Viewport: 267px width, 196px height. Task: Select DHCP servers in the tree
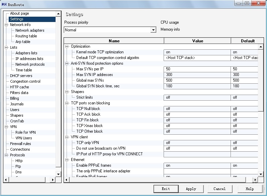tap(21, 76)
